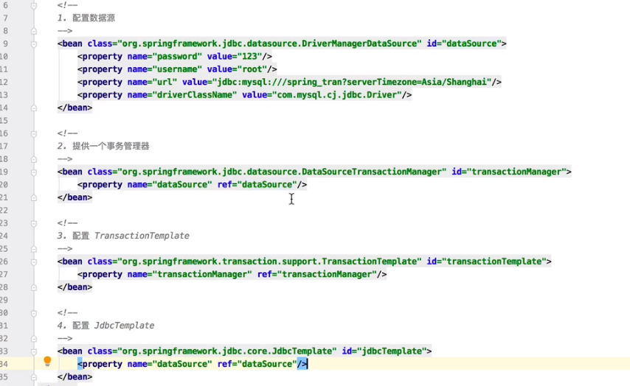Click comment text '2. 提供一个事务管理器'
The image size is (630, 386).
tap(103, 146)
